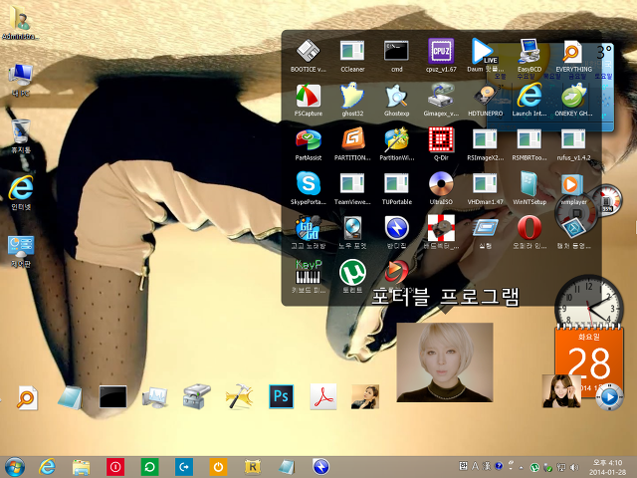637x478 pixels.
Task: Launch Photoshop from the desktop dock
Action: (281, 396)
